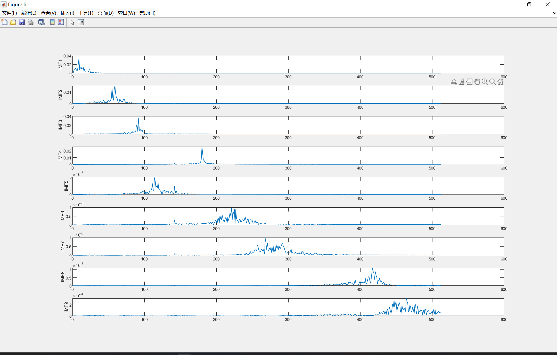Screen dimensions: 557x355
Task: Save the figure with the floppy disk icon
Action: (22, 22)
